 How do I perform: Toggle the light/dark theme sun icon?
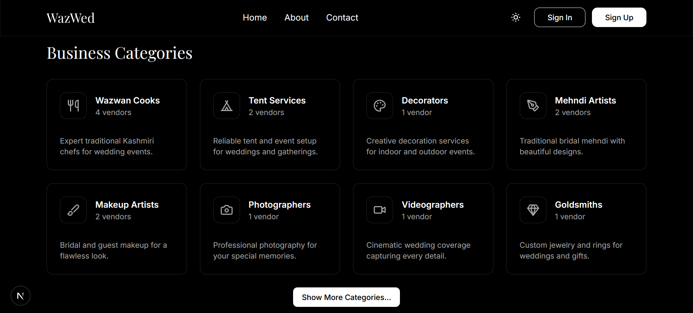coord(516,17)
